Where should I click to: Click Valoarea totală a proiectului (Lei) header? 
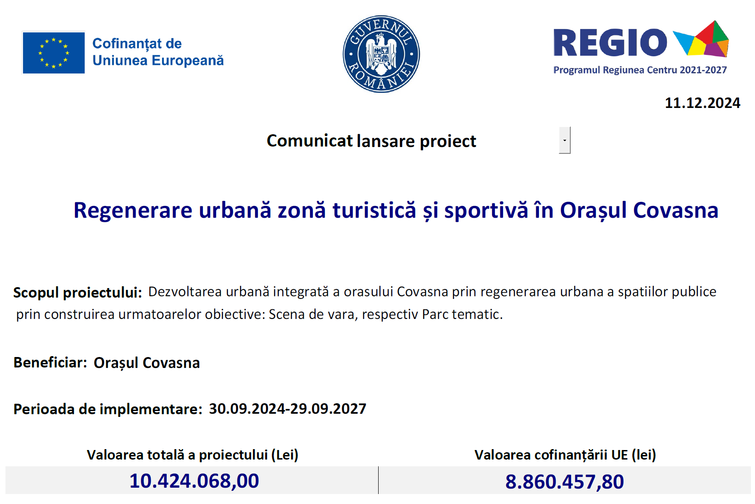point(192,455)
